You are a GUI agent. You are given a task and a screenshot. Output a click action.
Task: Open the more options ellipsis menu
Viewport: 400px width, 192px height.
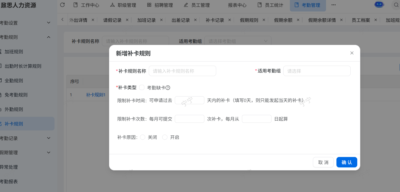click(x=333, y=5)
